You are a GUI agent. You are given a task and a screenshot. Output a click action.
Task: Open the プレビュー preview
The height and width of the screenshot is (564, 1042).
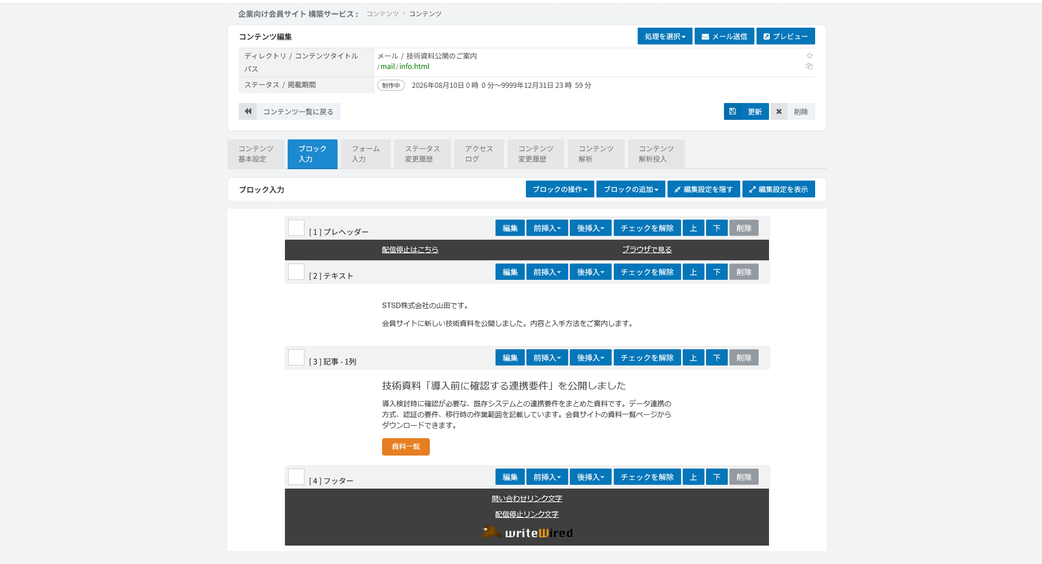click(785, 36)
